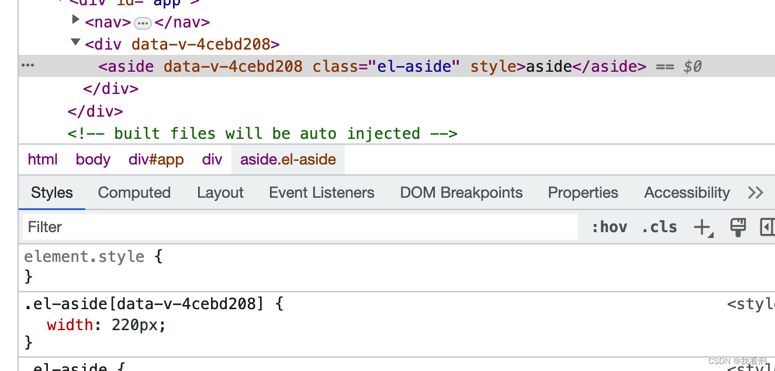Open the DOM Breakpoints tab
775x371 pixels.
point(461,193)
